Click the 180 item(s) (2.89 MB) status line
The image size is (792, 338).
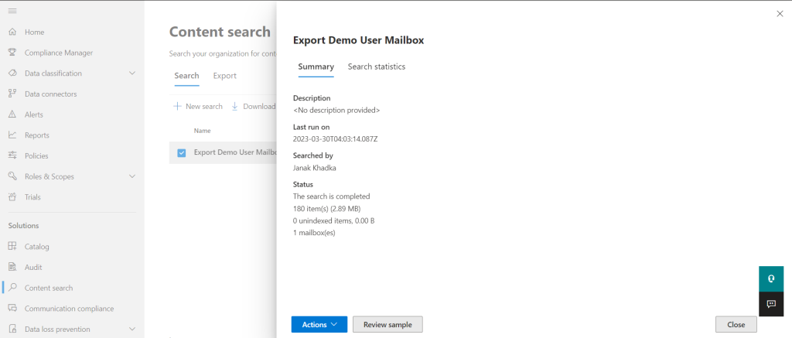click(x=327, y=209)
